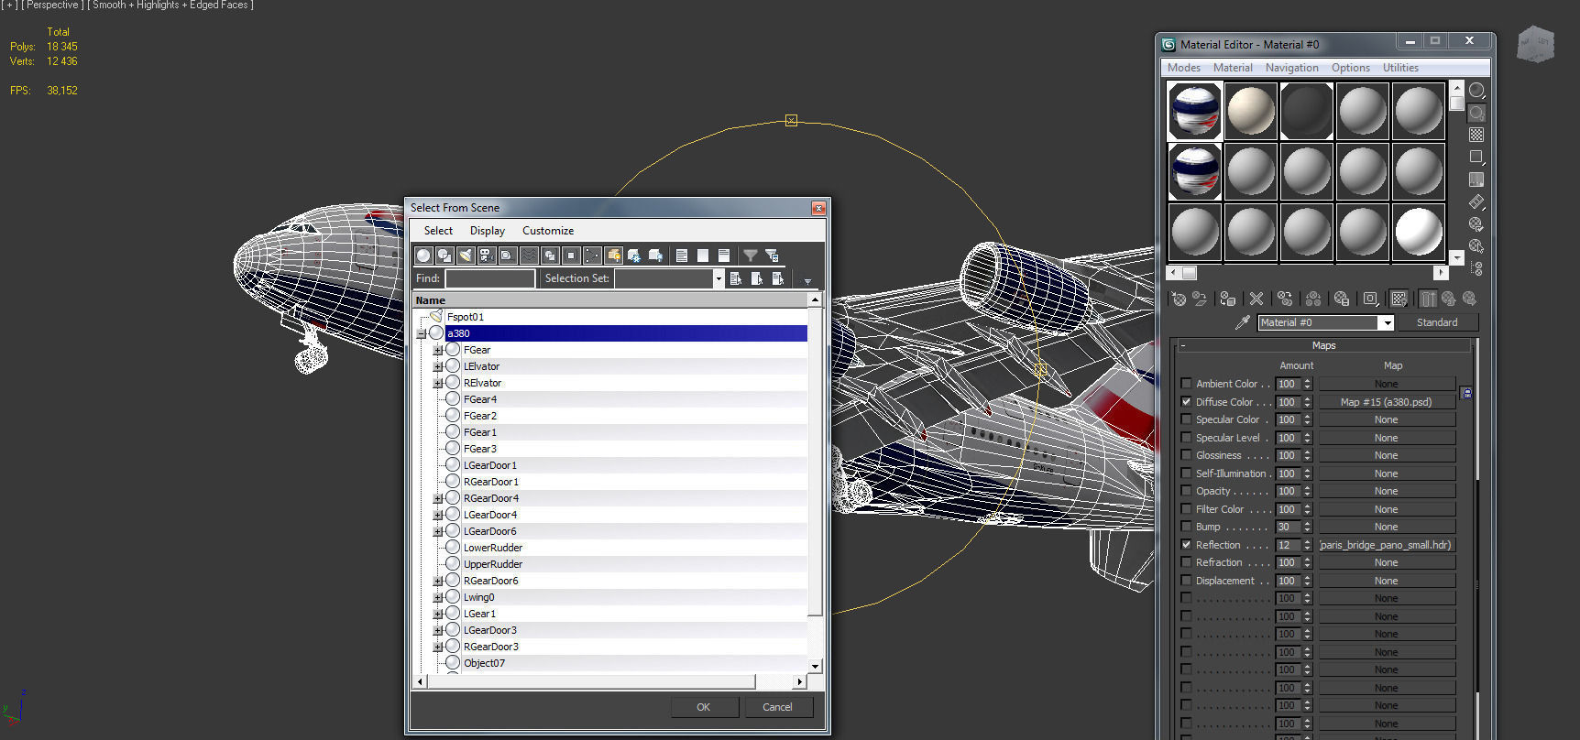Click Go Forward to Sibling icon
1580x740 pixels.
point(1470,299)
